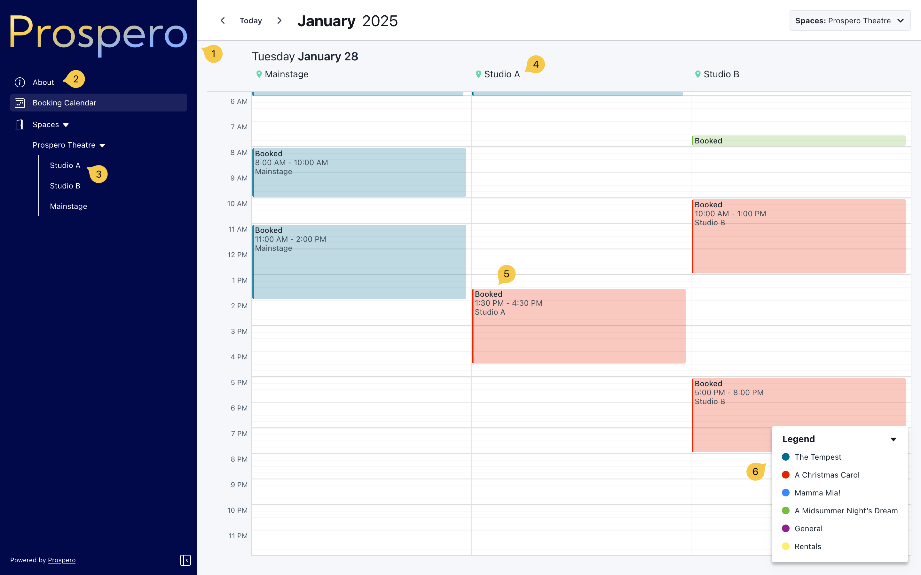
Task: Collapse the Spaces menu arrow
Action: [66, 125]
